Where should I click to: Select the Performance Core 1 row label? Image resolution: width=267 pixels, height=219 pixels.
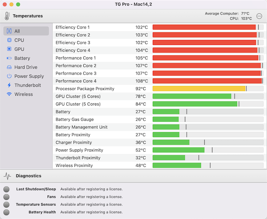(76, 58)
